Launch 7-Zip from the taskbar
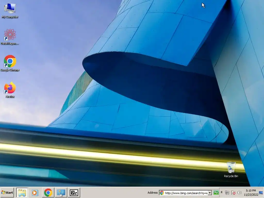Image resolution: width=264 pixels, height=198 pixels. (x=74, y=193)
